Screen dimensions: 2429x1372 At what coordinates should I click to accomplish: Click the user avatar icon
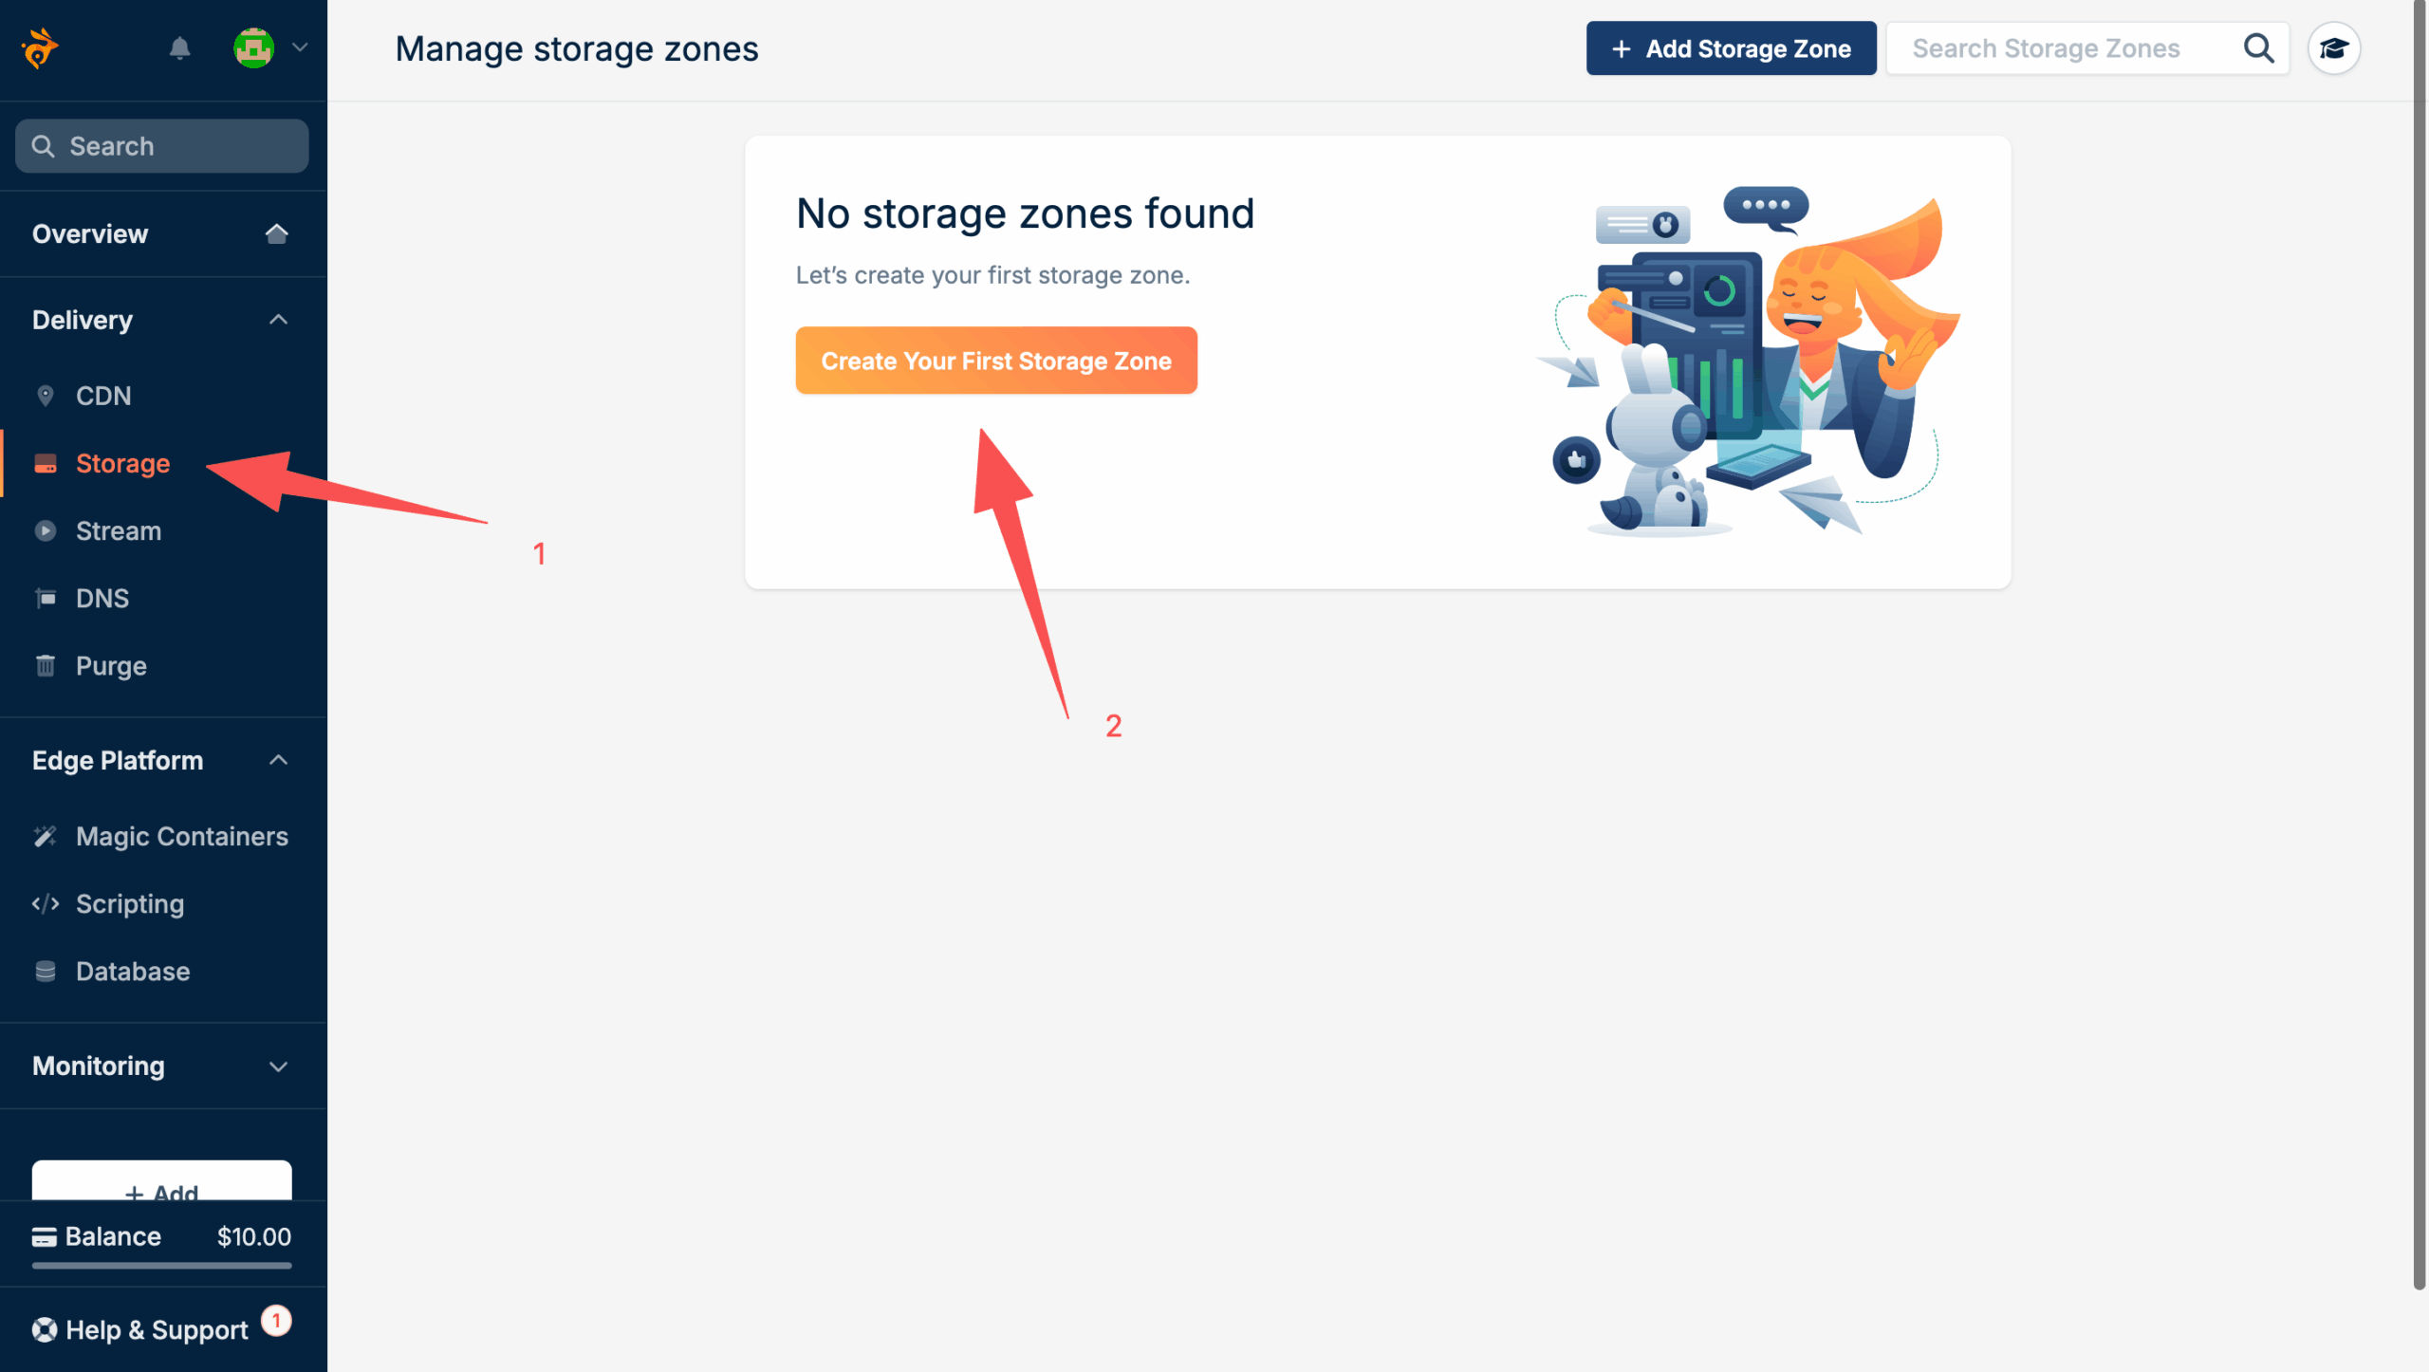coord(253,48)
